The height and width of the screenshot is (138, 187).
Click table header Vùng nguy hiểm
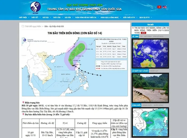coord(100,123)
